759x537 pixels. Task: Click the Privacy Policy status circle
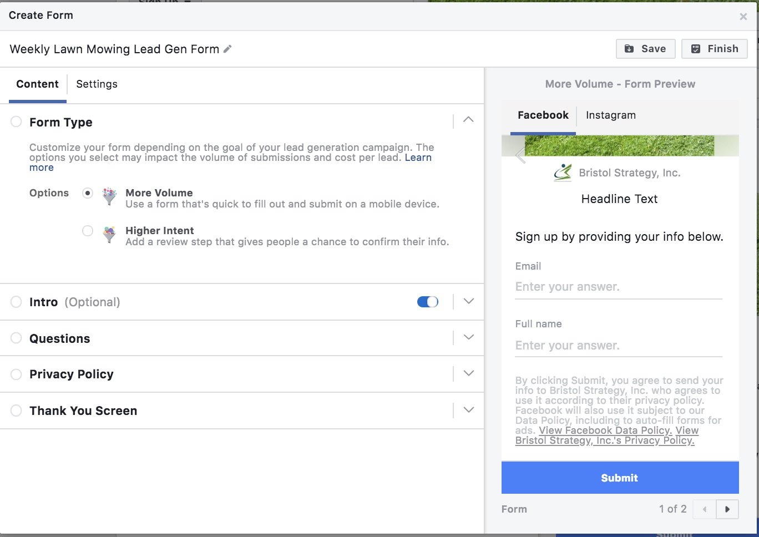click(x=16, y=374)
